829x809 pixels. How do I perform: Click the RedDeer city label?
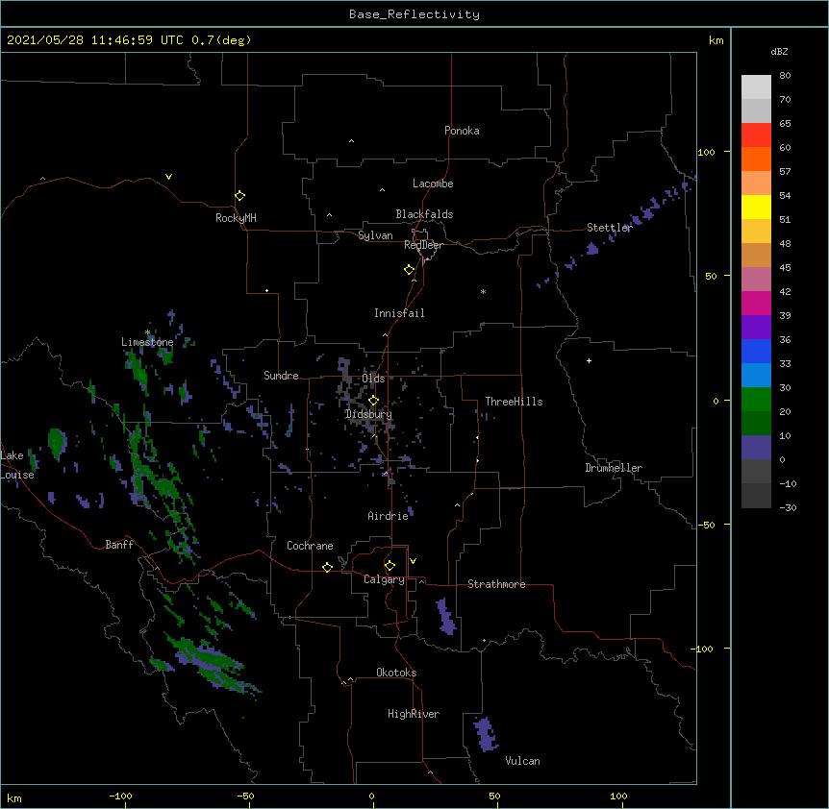coord(423,245)
